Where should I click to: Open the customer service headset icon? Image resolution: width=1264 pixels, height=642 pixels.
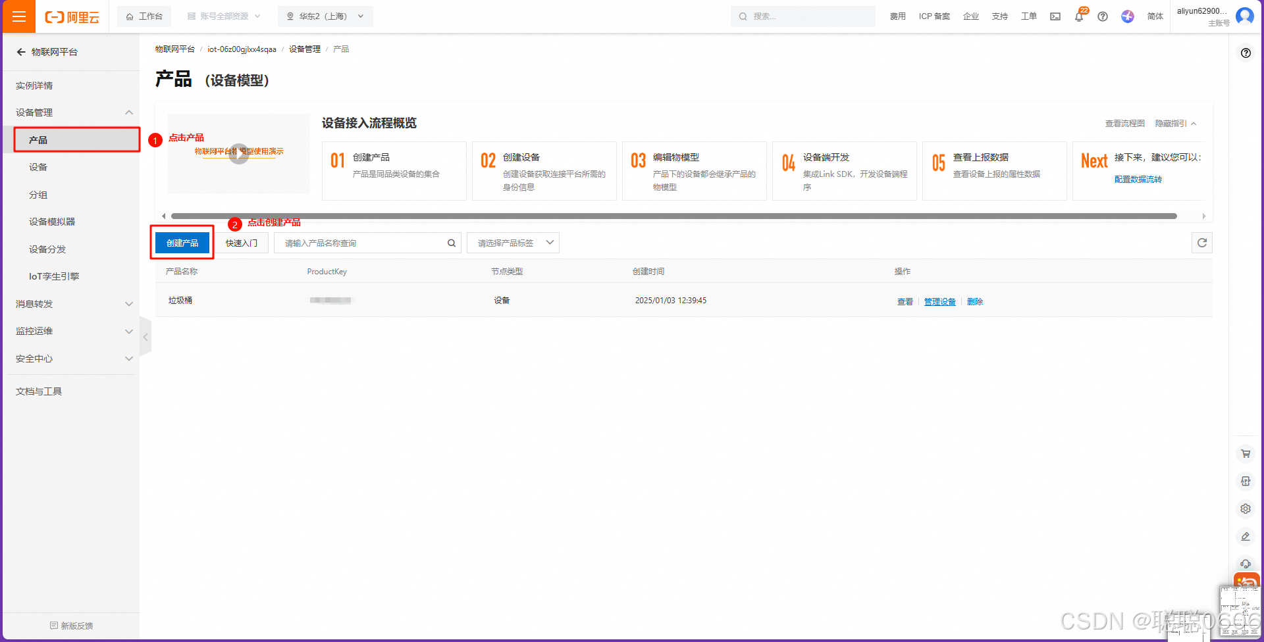point(1246,564)
